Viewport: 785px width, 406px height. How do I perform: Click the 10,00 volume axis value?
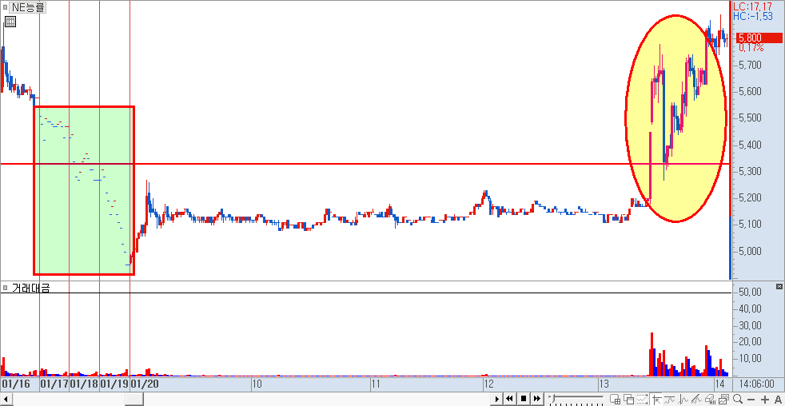point(751,358)
